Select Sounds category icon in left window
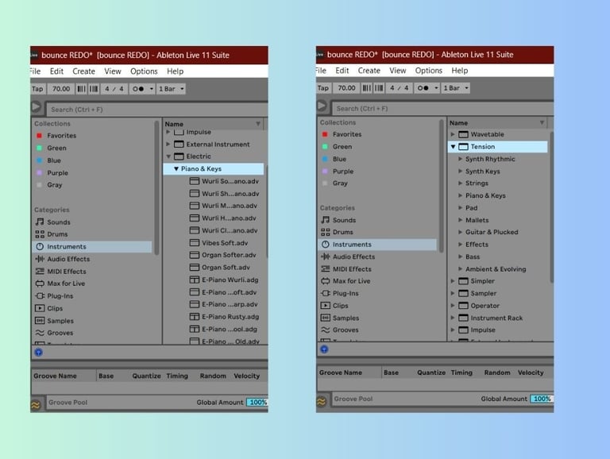 (40, 222)
